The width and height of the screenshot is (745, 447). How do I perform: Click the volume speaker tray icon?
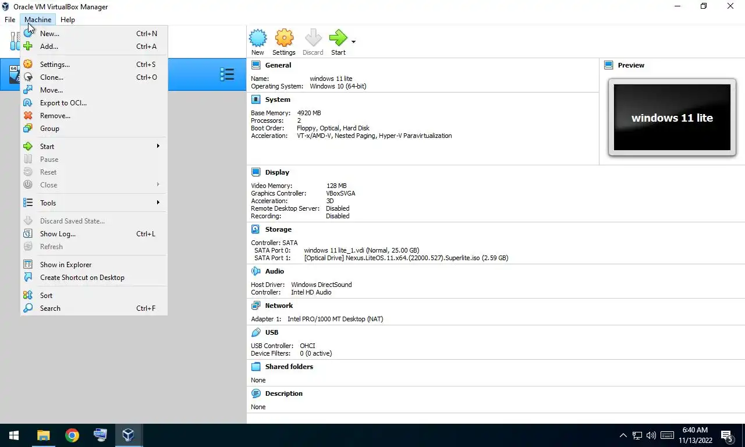click(x=651, y=435)
